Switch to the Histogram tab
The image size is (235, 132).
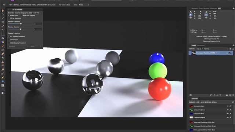[x=213, y=8]
